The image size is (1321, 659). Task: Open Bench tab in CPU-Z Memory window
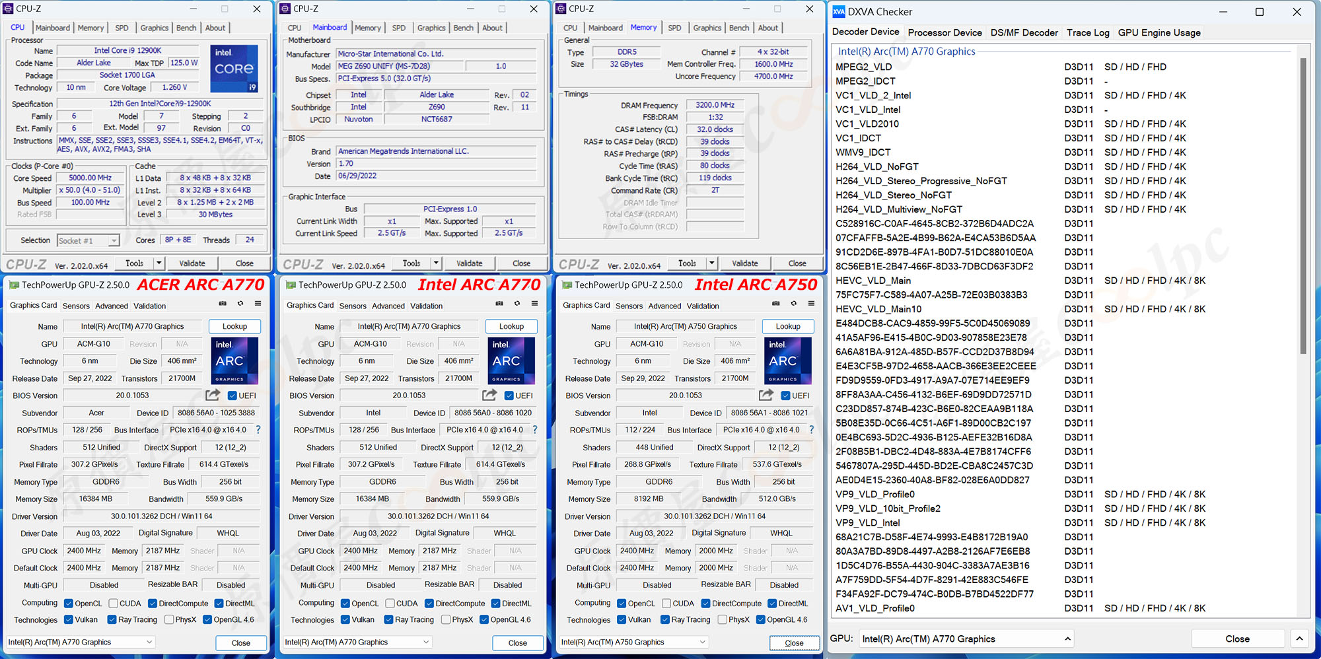[x=739, y=28]
